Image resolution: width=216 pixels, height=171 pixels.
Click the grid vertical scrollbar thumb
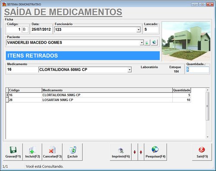pyautogui.click(x=207, y=106)
